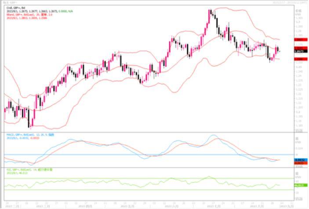Click the lower Bollinger band red price tag
Viewport: 309px width, 209px height.
[285, 59]
